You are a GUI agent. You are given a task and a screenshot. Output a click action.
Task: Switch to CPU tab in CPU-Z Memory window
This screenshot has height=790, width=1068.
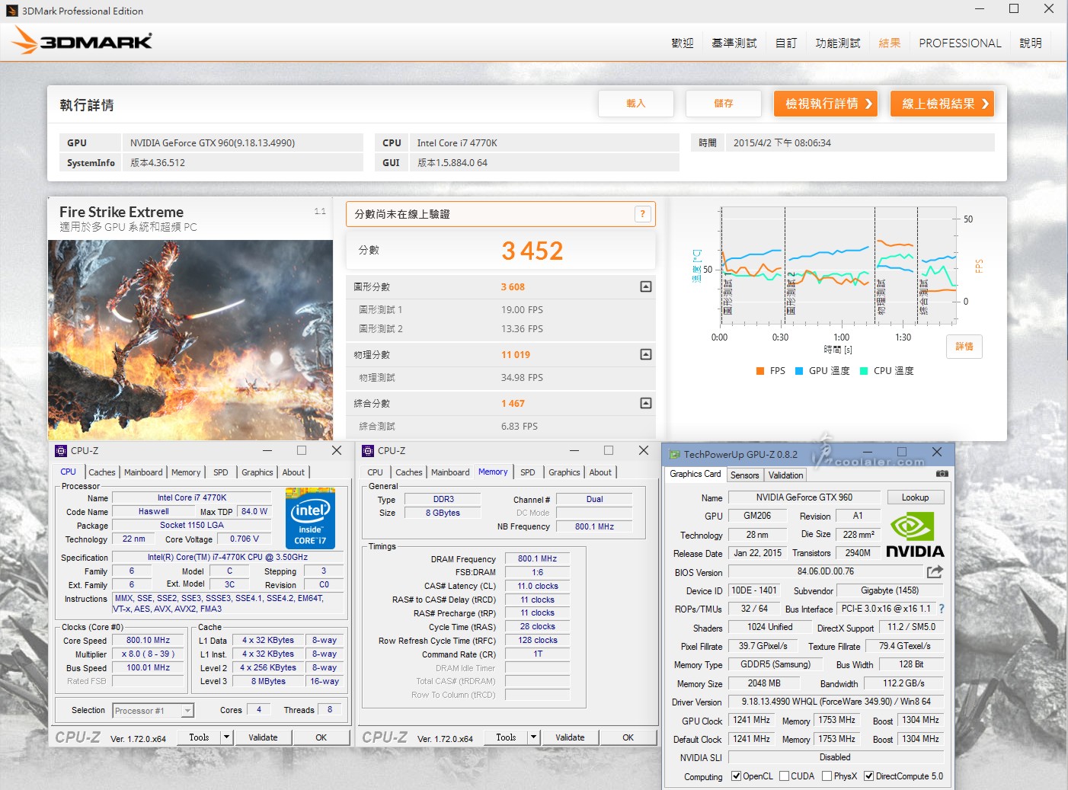tap(376, 472)
